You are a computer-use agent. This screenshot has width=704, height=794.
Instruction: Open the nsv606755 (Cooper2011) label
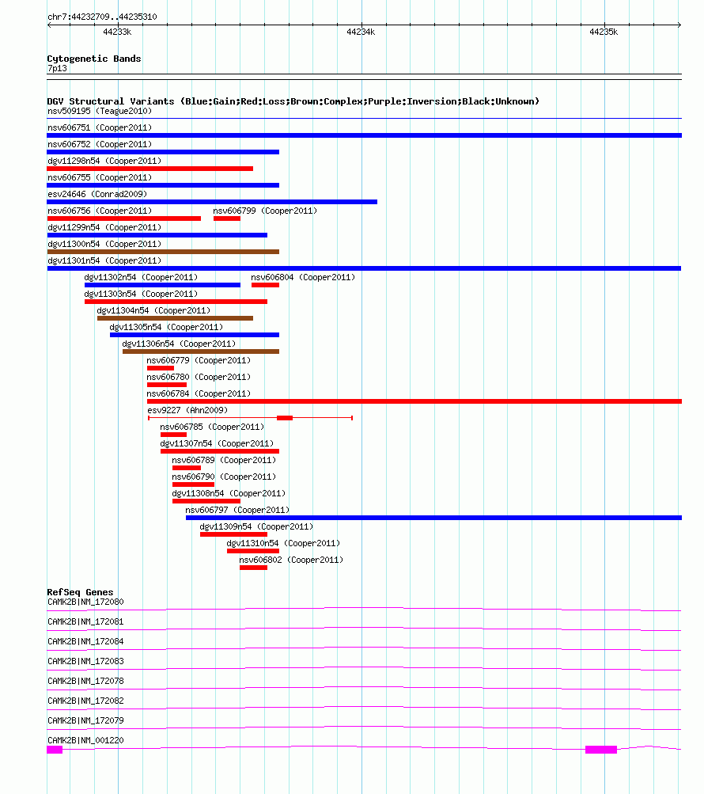click(100, 178)
